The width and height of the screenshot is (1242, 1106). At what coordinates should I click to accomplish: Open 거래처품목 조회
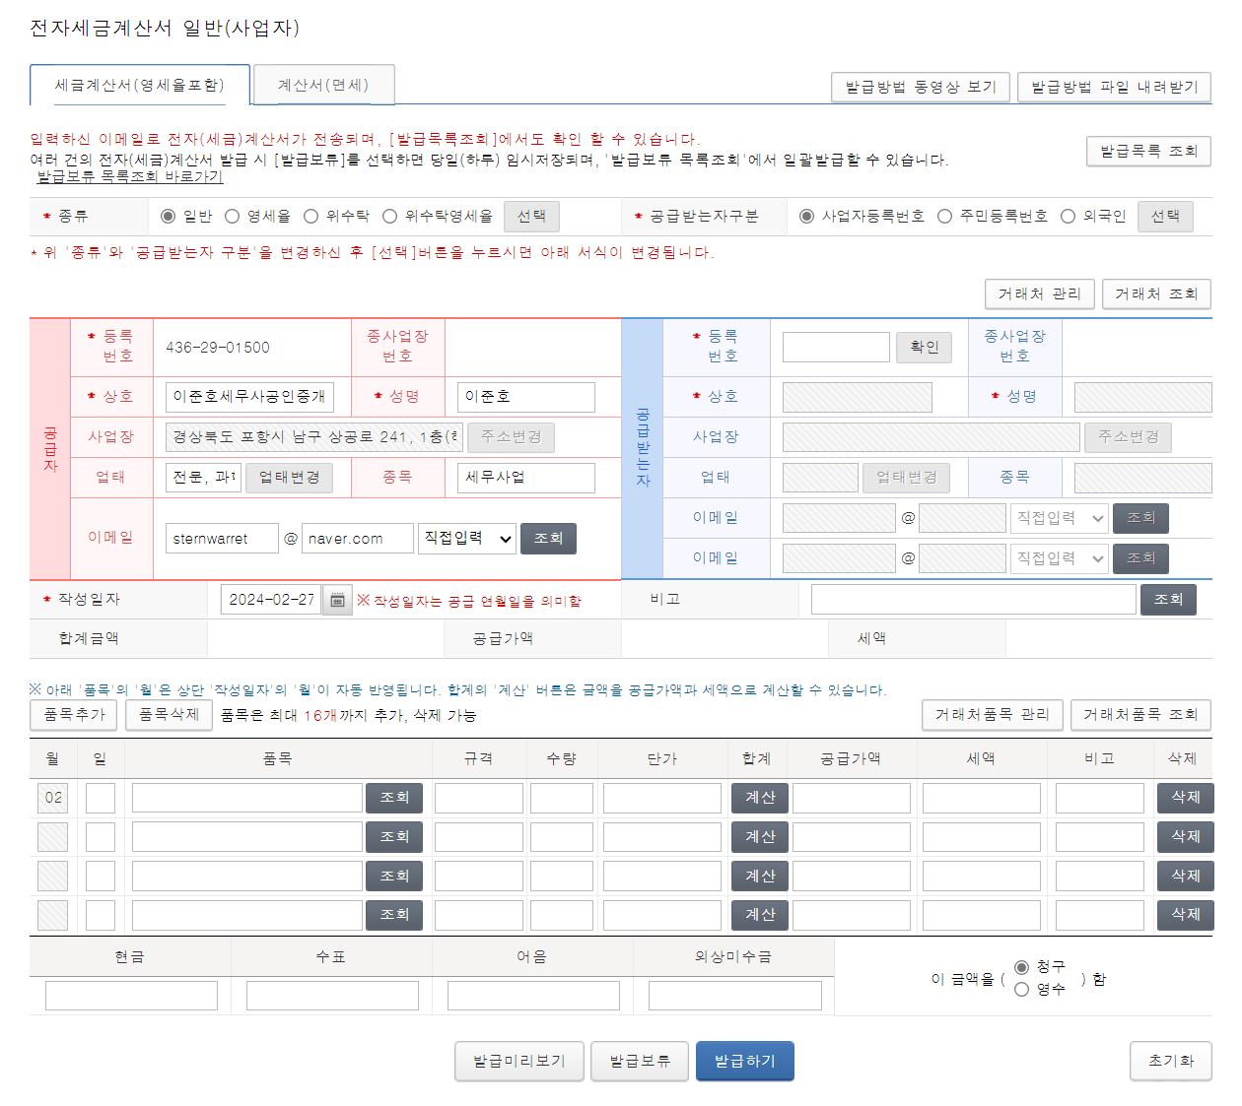click(1141, 714)
